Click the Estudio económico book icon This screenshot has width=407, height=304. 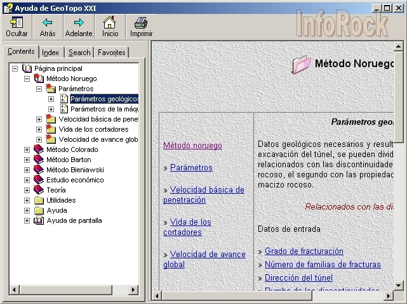(39, 180)
